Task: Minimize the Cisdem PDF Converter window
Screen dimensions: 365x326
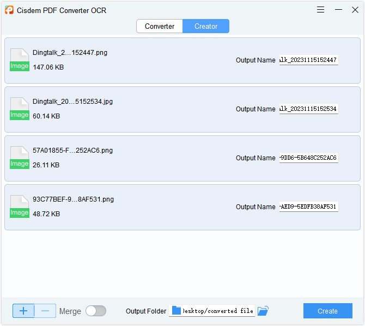Action: [338, 10]
